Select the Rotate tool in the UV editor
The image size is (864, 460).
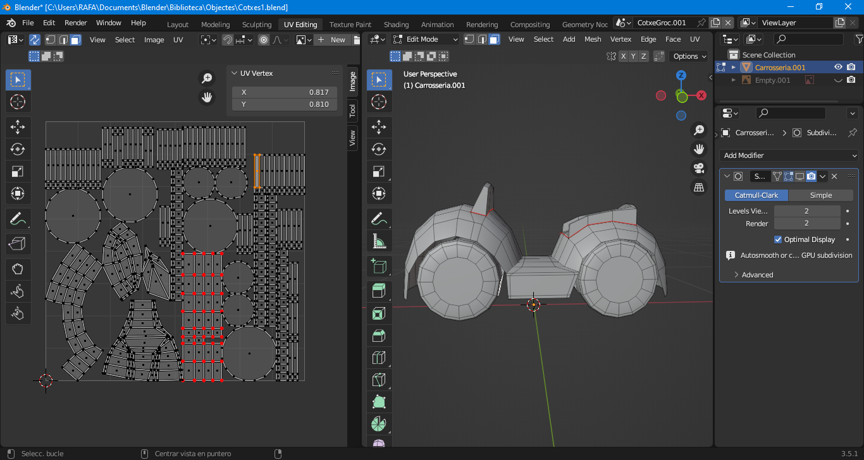pyautogui.click(x=18, y=149)
